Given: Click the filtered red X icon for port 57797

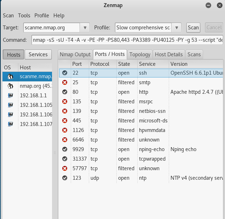Looking at the screenshot, I should pos(65,168).
